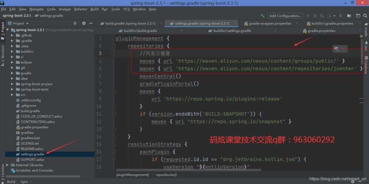Click the Load Gradle Changes floating icon in editor

click(x=337, y=49)
